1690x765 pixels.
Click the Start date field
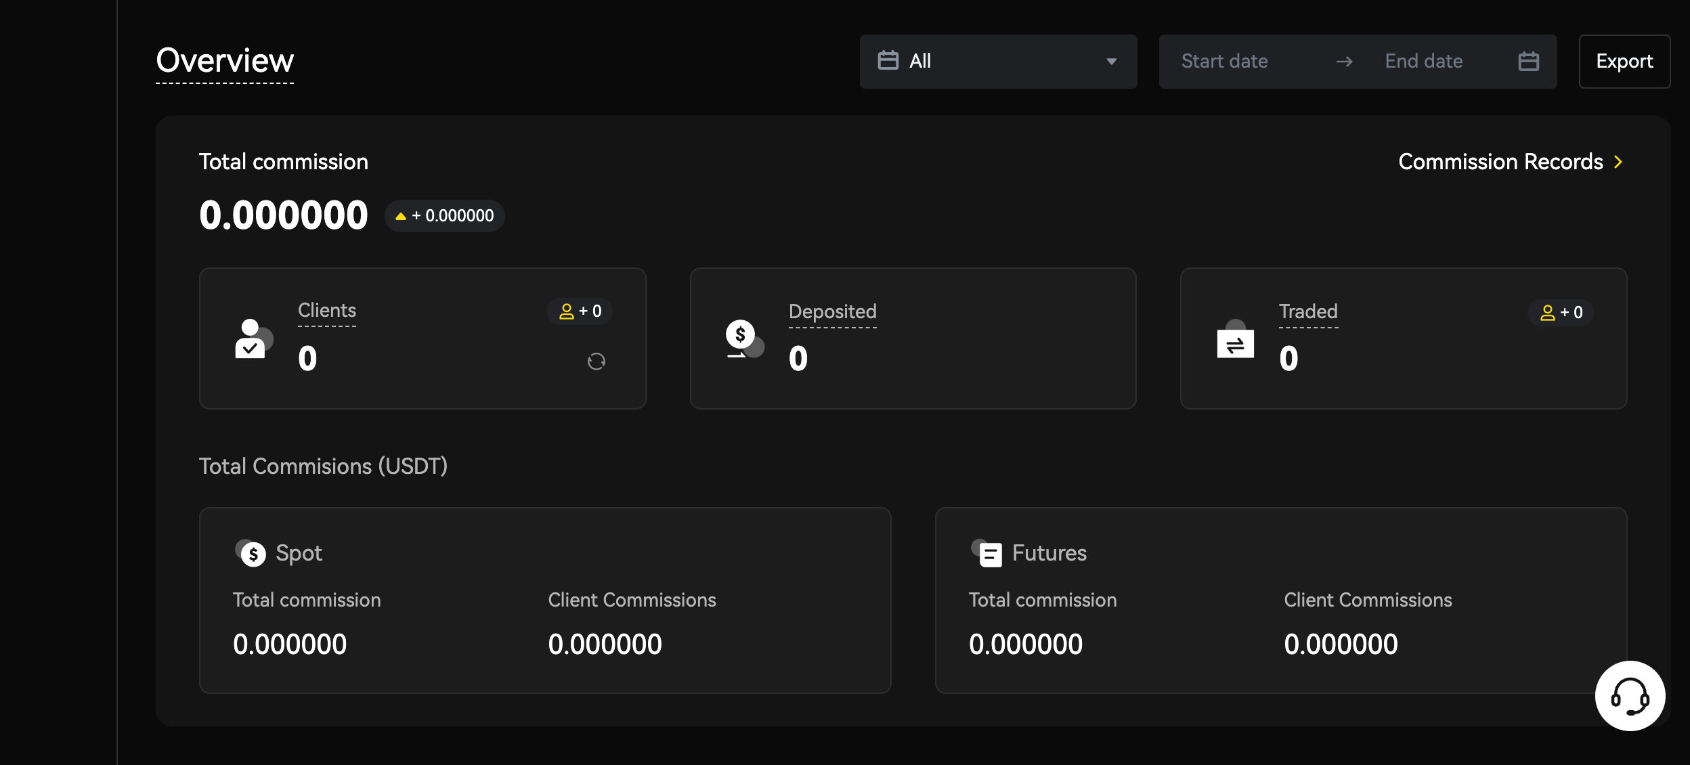1224,62
